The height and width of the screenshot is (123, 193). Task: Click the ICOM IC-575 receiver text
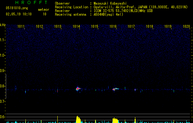(123, 11)
